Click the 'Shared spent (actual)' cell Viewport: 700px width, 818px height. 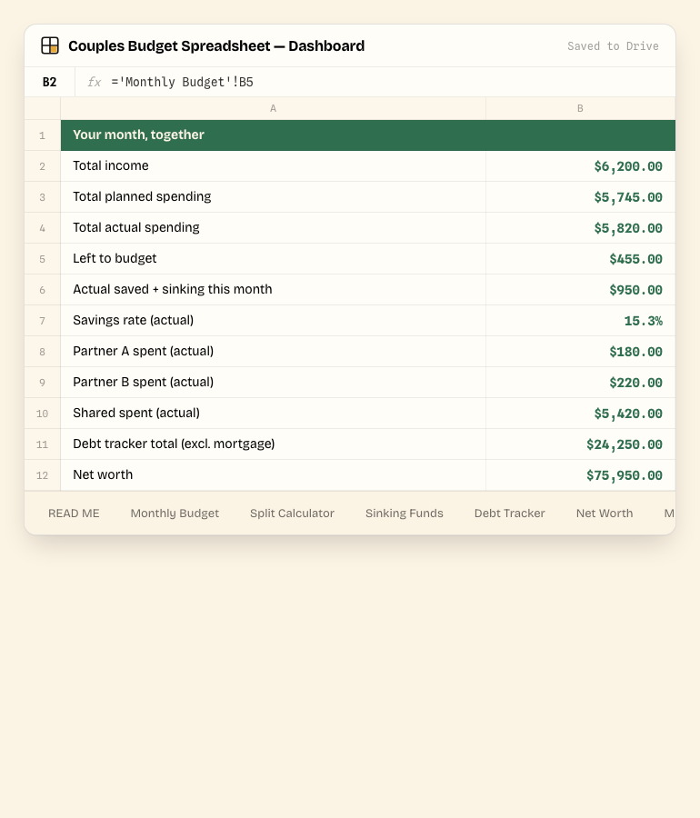274,414
